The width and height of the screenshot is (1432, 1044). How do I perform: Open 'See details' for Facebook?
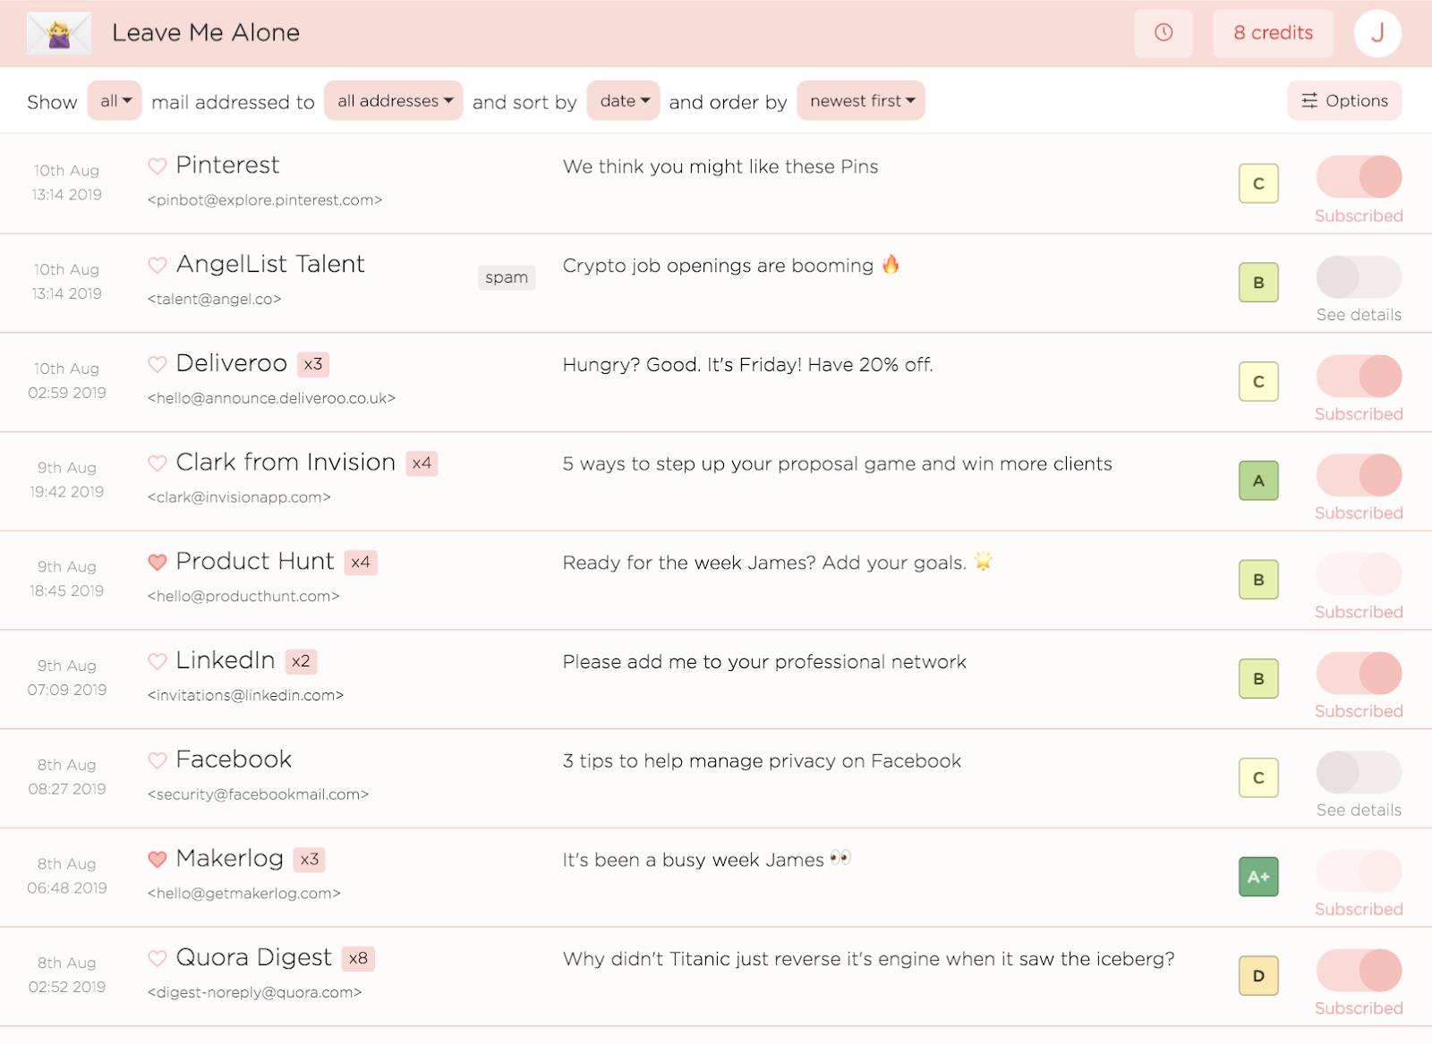(1359, 811)
